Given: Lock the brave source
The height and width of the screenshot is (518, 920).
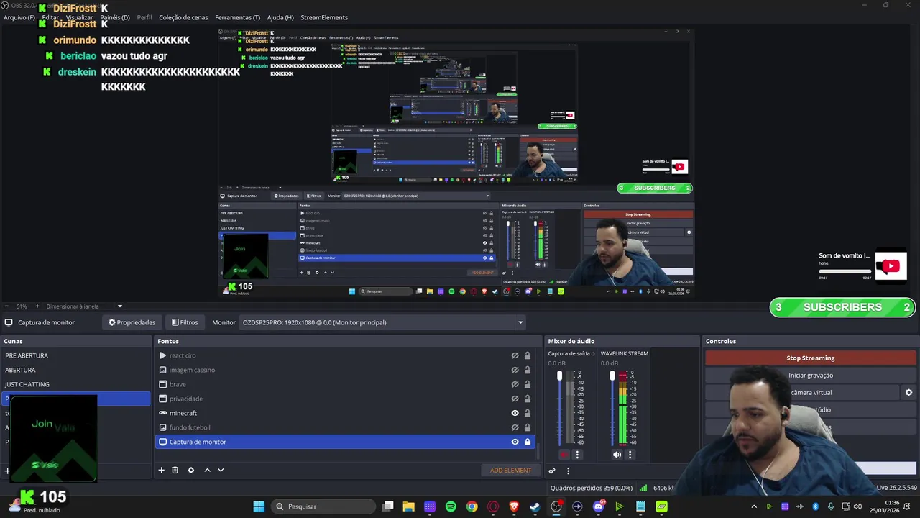Looking at the screenshot, I should (x=527, y=384).
